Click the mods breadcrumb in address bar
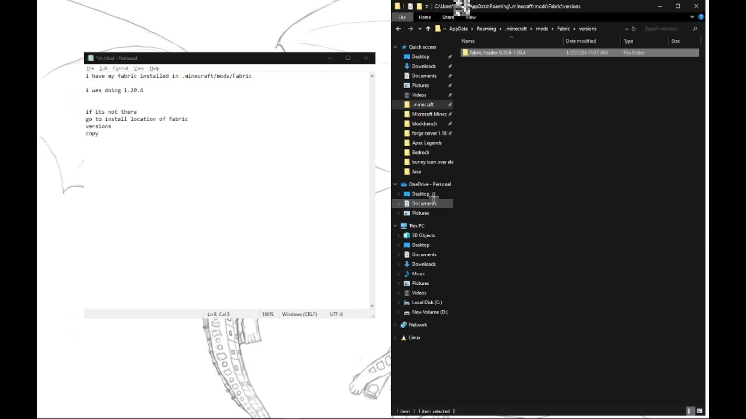The image size is (746, 419). [542, 29]
